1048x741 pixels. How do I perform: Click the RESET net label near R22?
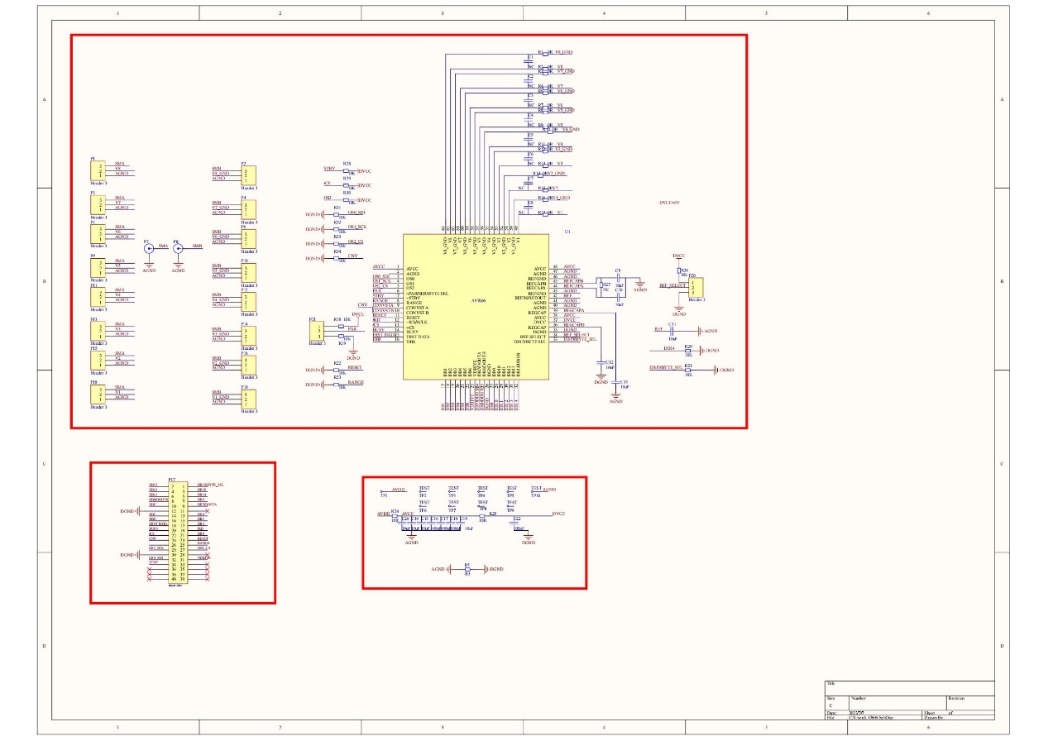pos(354,367)
